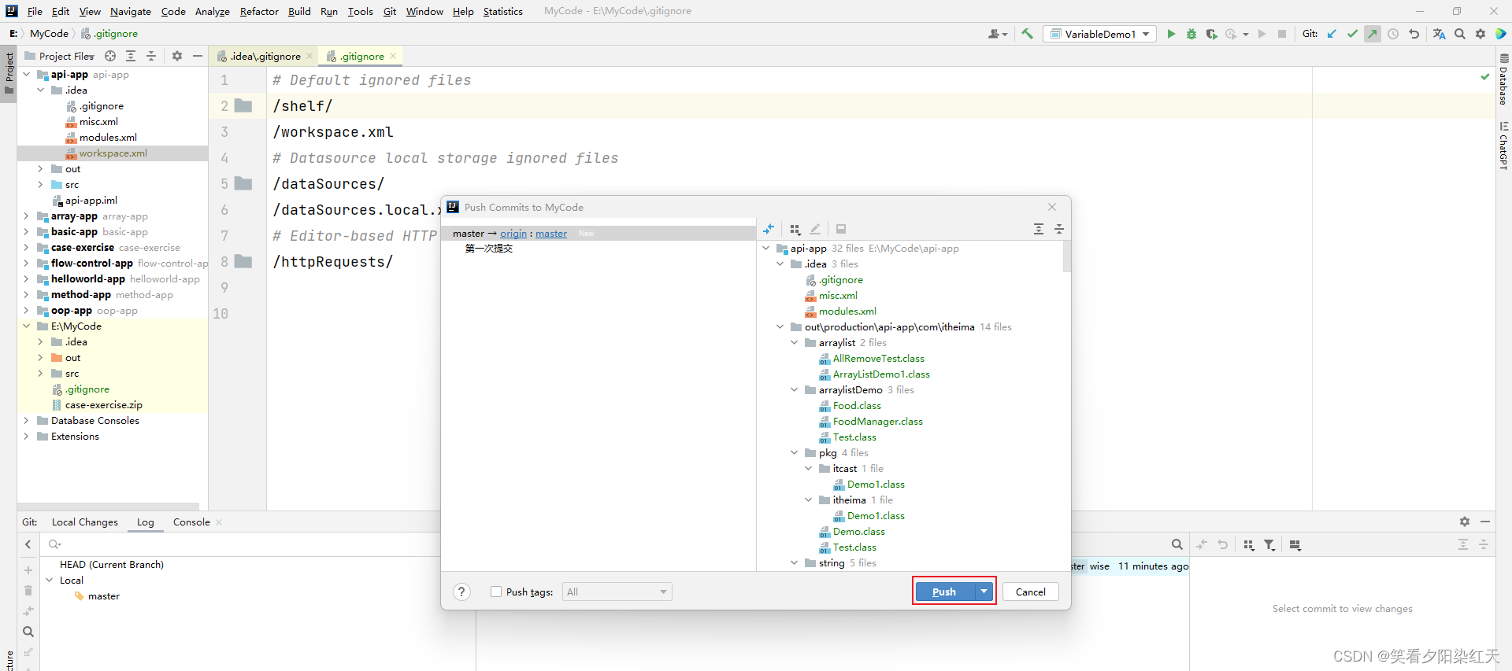Image resolution: width=1512 pixels, height=671 pixels.
Task: Click the origin remote link
Action: click(x=513, y=234)
